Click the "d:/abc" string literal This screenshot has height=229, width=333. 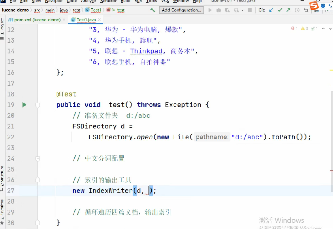pyautogui.click(x=247, y=137)
